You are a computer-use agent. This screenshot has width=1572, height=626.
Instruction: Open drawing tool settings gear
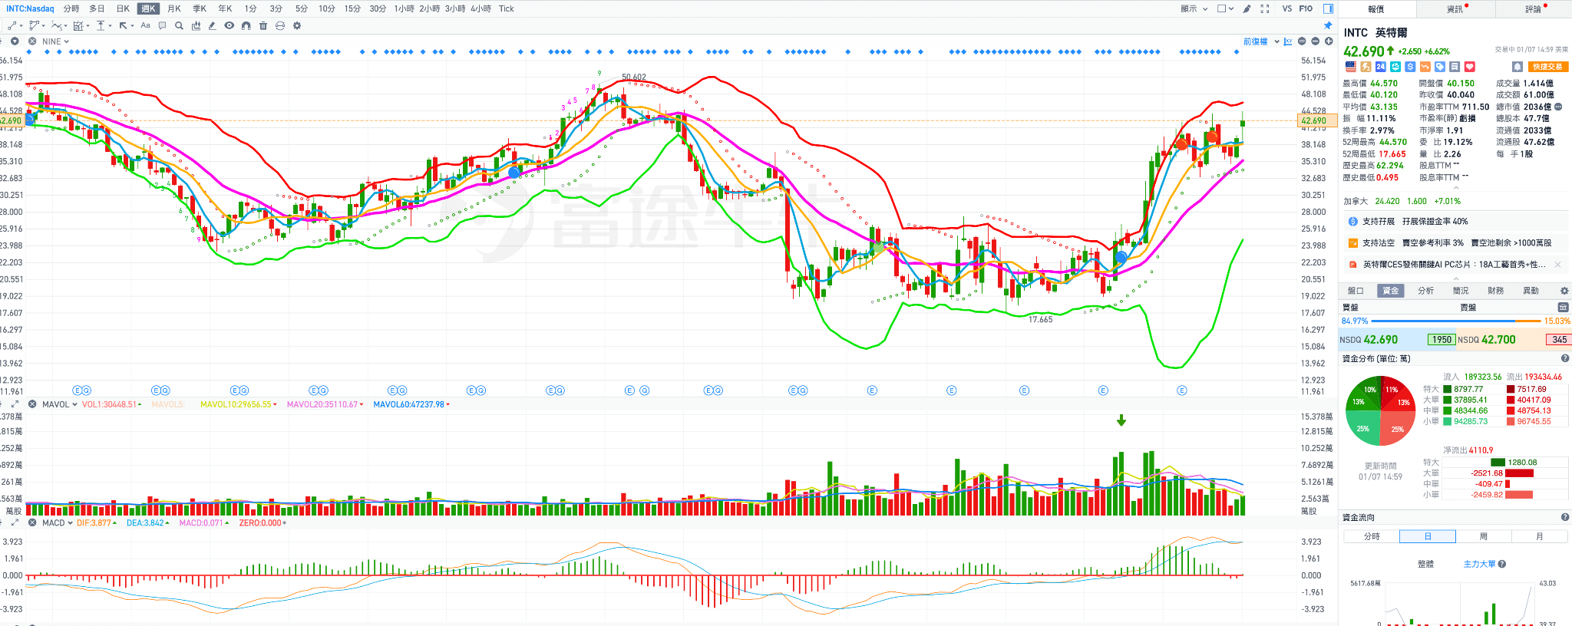pyautogui.click(x=297, y=25)
